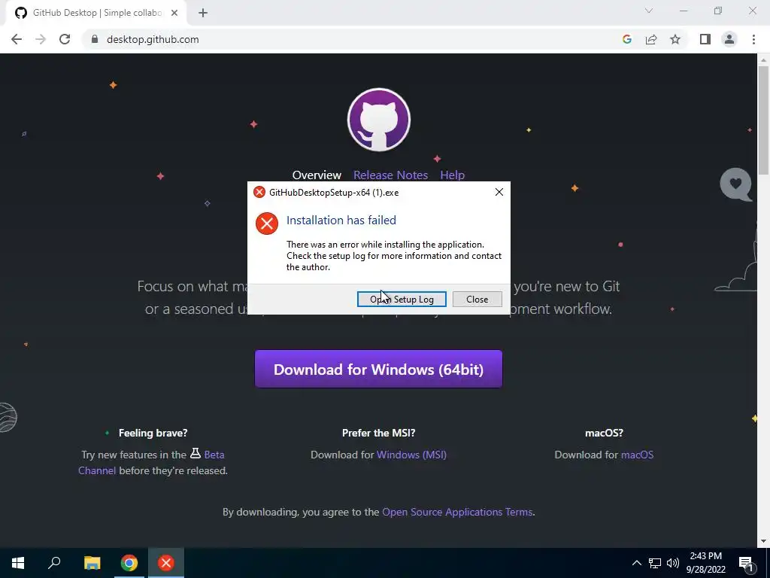Go forward in browser history
The height and width of the screenshot is (578, 770).
tap(41, 39)
